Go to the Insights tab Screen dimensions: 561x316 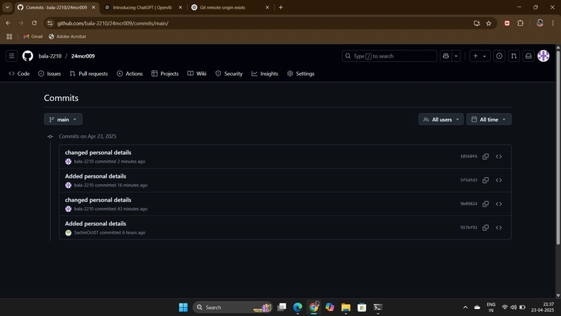click(x=265, y=74)
